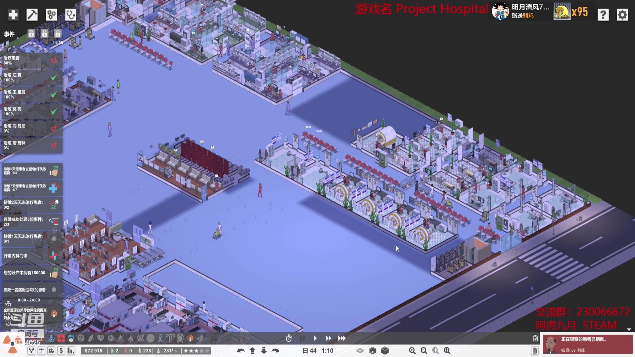Open the radiation hazard department badge
The height and width of the screenshot is (357, 635).
pos(13,344)
